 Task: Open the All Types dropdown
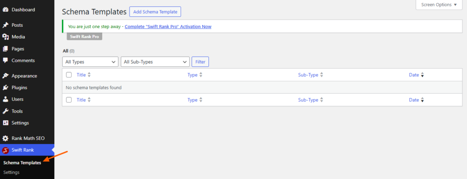point(90,62)
